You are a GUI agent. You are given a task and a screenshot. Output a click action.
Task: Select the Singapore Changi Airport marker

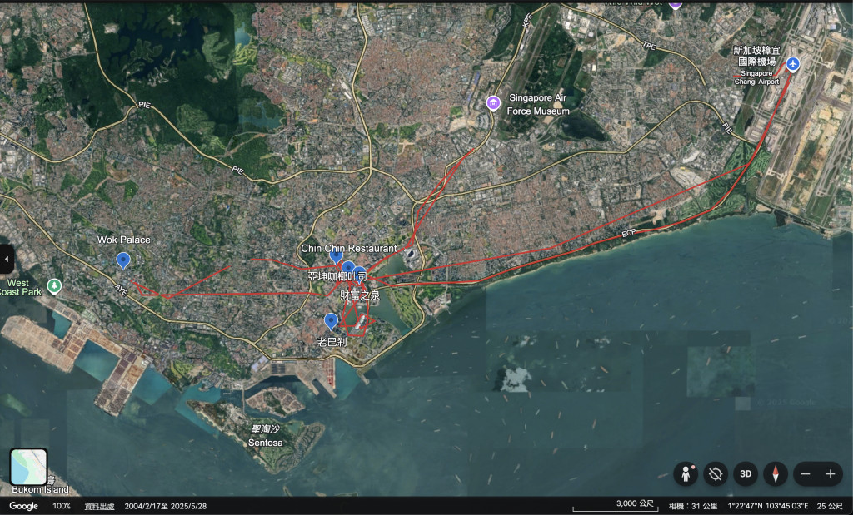(x=793, y=64)
